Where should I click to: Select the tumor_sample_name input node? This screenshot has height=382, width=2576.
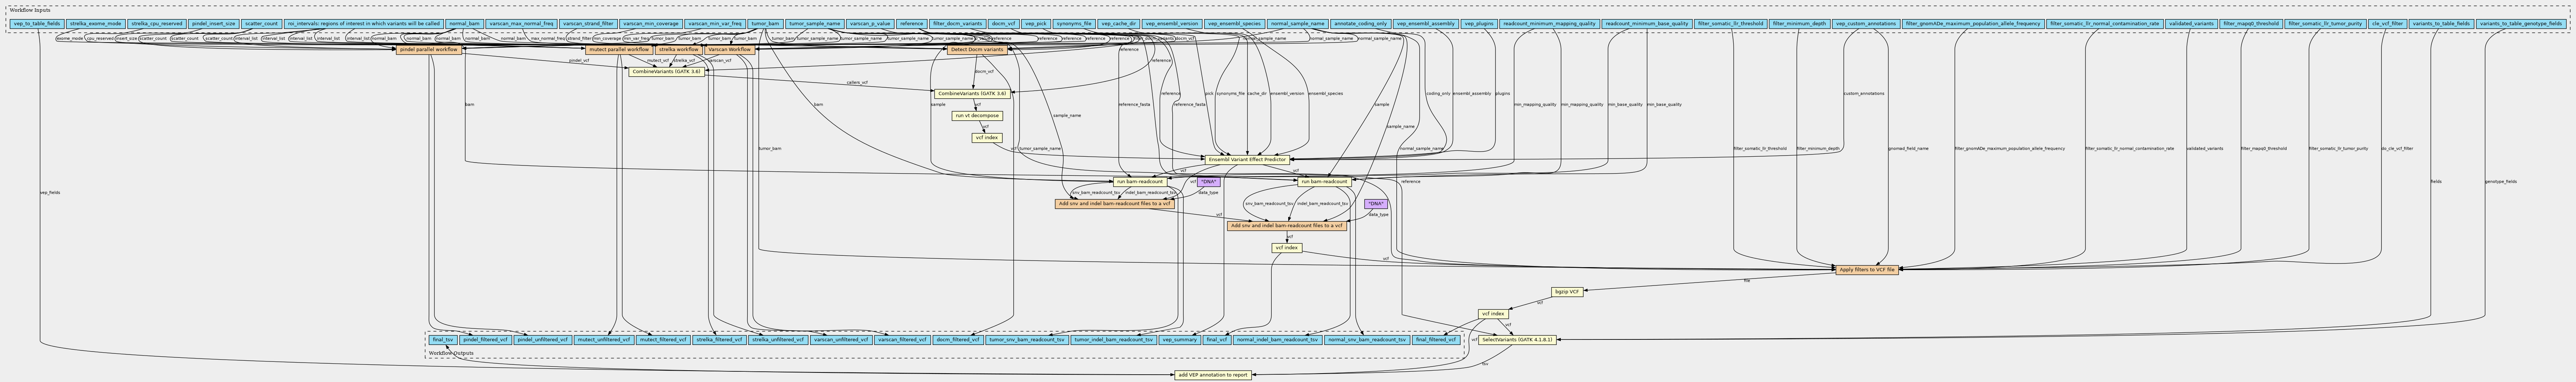pos(814,23)
